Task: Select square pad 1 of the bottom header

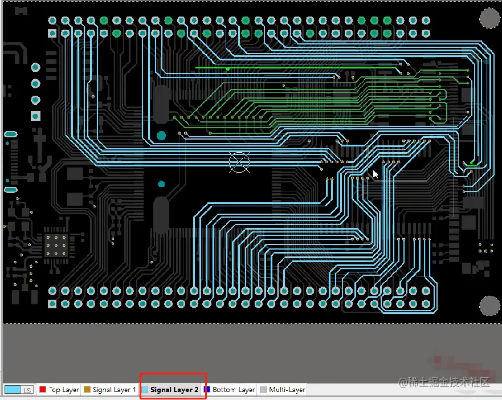Action: [x=52, y=304]
